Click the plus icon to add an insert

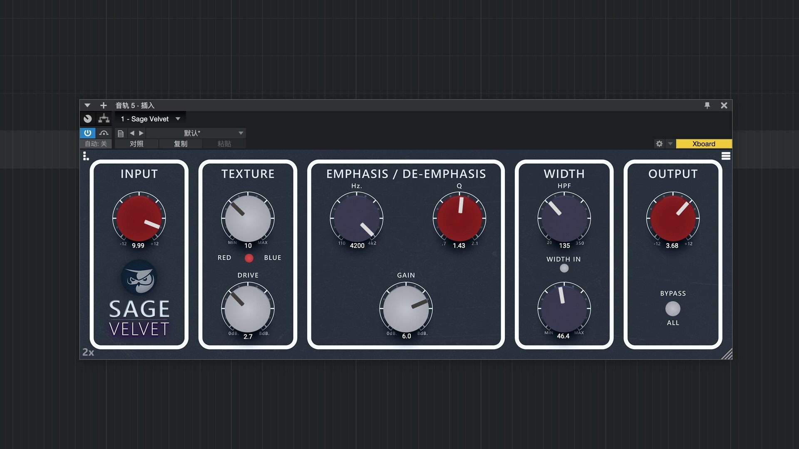tap(104, 106)
